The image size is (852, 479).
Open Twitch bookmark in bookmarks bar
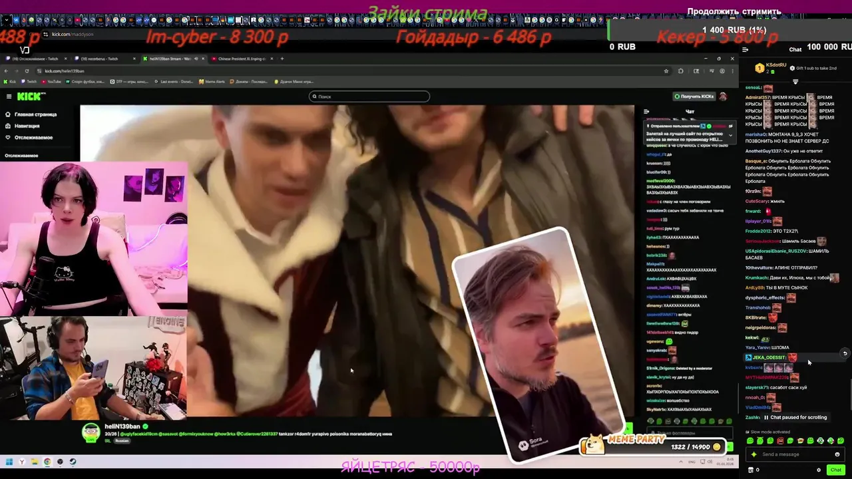point(29,82)
